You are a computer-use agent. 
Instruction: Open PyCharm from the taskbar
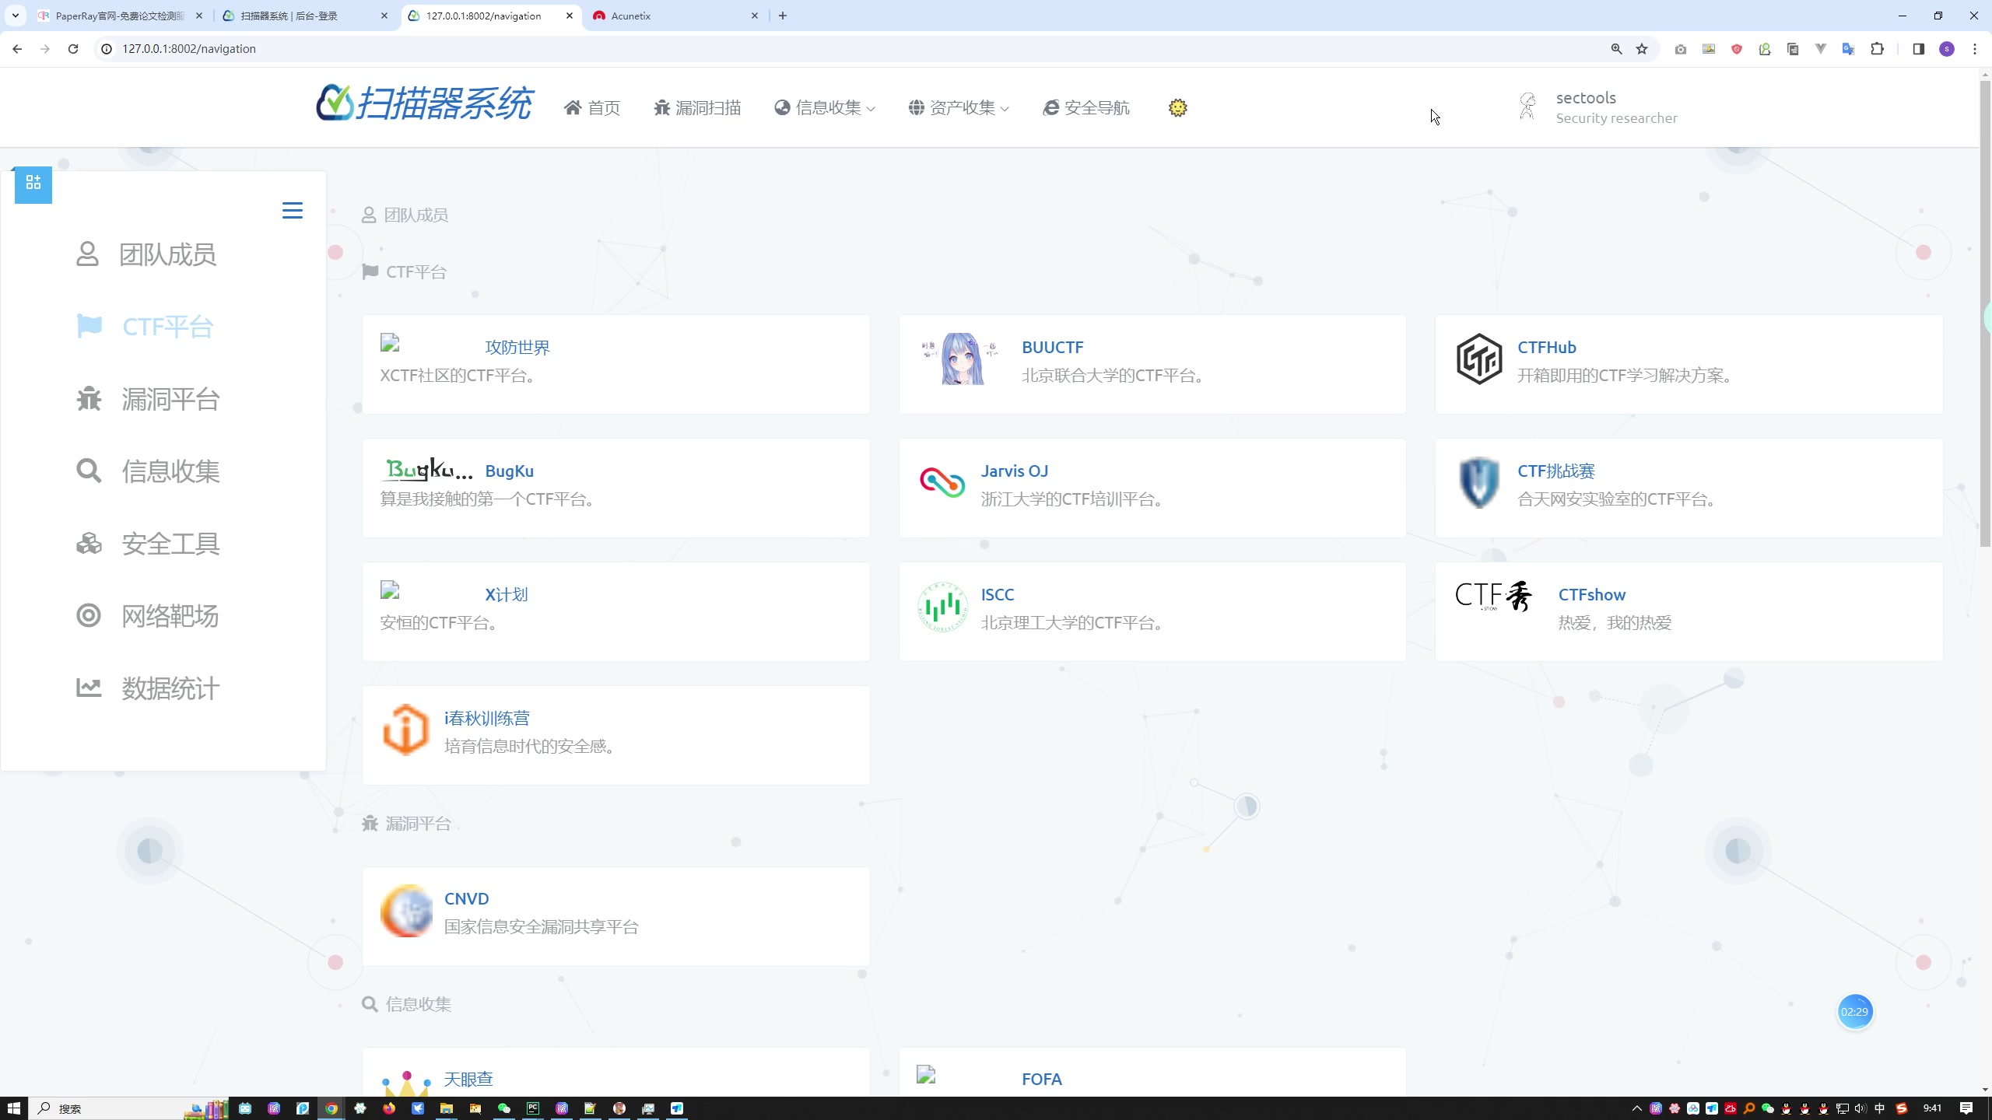(x=533, y=1108)
